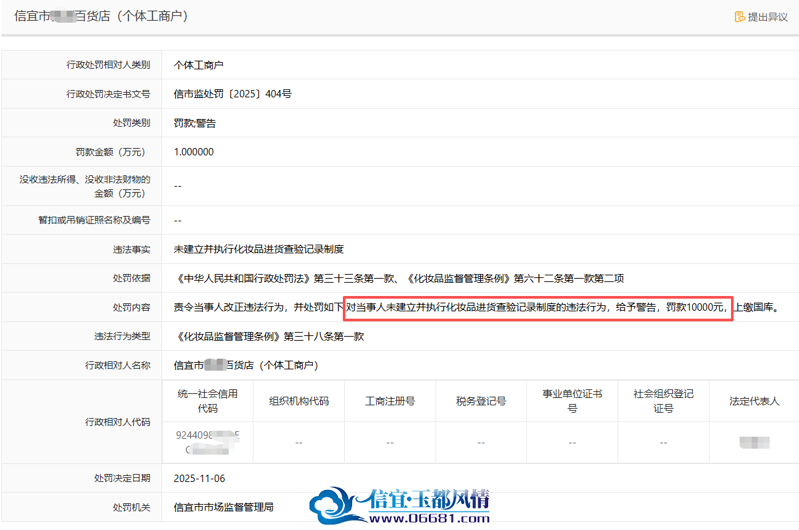This screenshot has height=530, width=799.
Task: Select the credit code starting with 9244098
Action: tap(207, 443)
